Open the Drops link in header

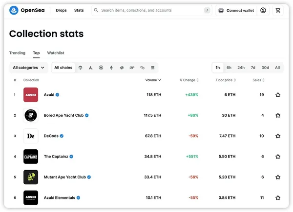coord(62,10)
